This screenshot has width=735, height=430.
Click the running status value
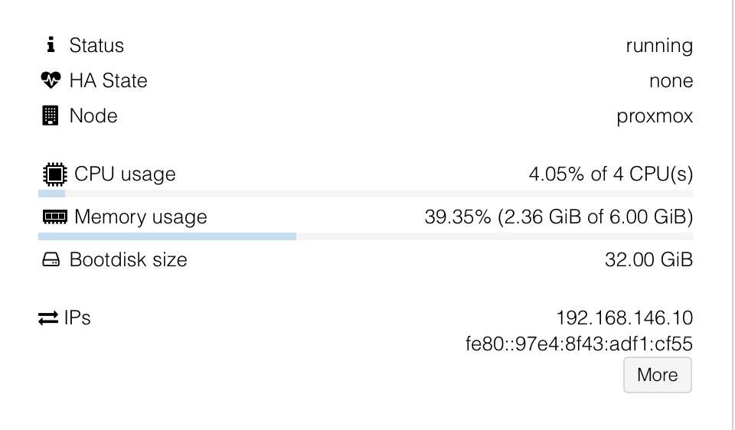point(659,46)
